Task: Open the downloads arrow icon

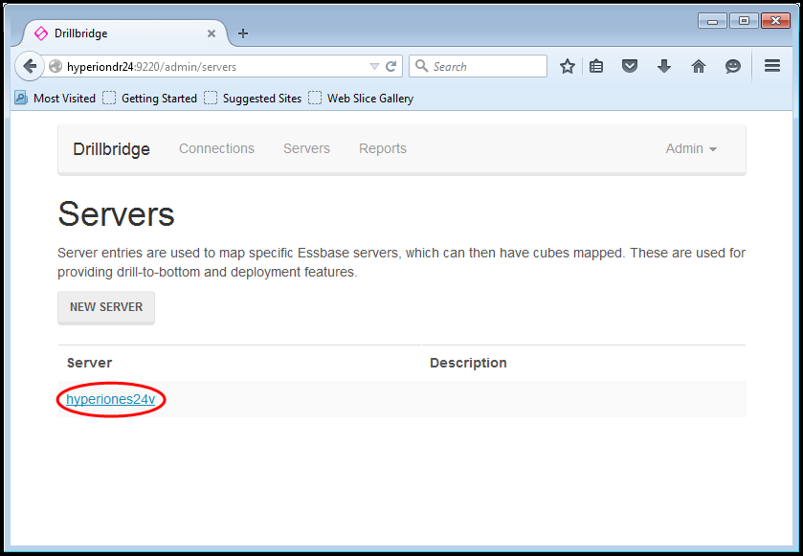Action: [x=664, y=67]
